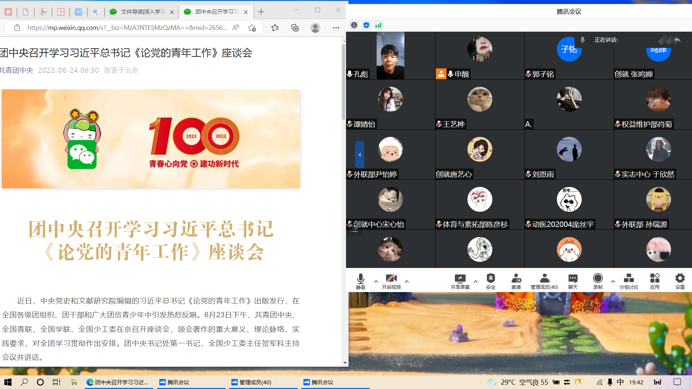692x389 pixels.
Task: Open the chat (聊天) bubble icon
Action: 573,278
